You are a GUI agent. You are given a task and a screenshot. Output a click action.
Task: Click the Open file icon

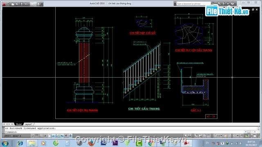tap(17, 4)
